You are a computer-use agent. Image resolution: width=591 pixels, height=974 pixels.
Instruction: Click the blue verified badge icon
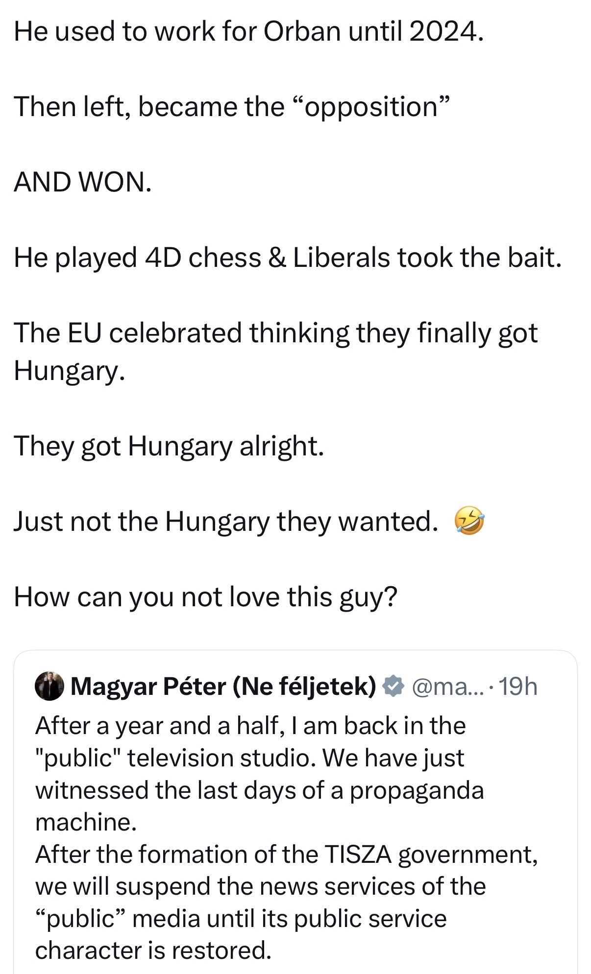tap(393, 686)
